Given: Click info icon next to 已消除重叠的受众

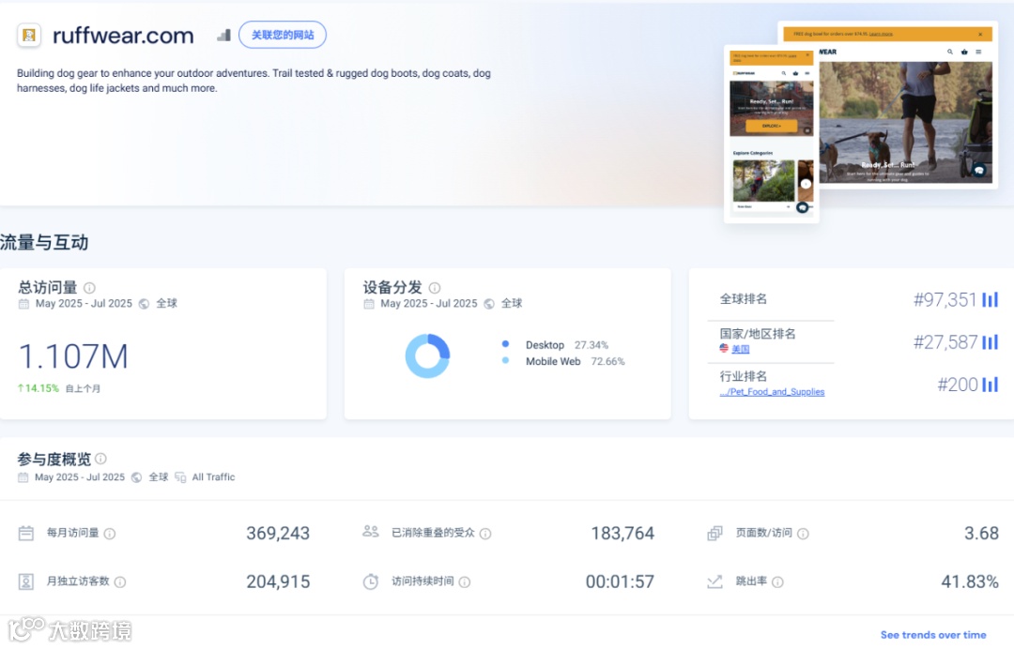Looking at the screenshot, I should (485, 534).
